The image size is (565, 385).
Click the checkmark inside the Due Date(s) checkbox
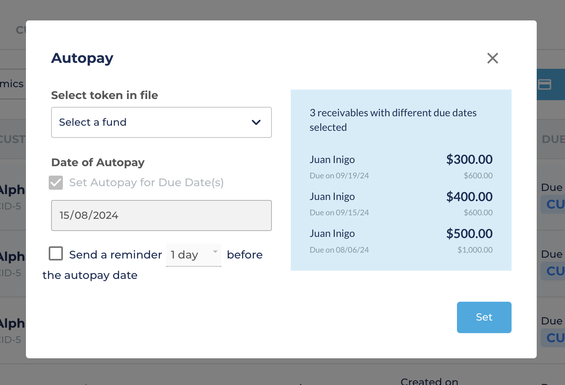(56, 182)
